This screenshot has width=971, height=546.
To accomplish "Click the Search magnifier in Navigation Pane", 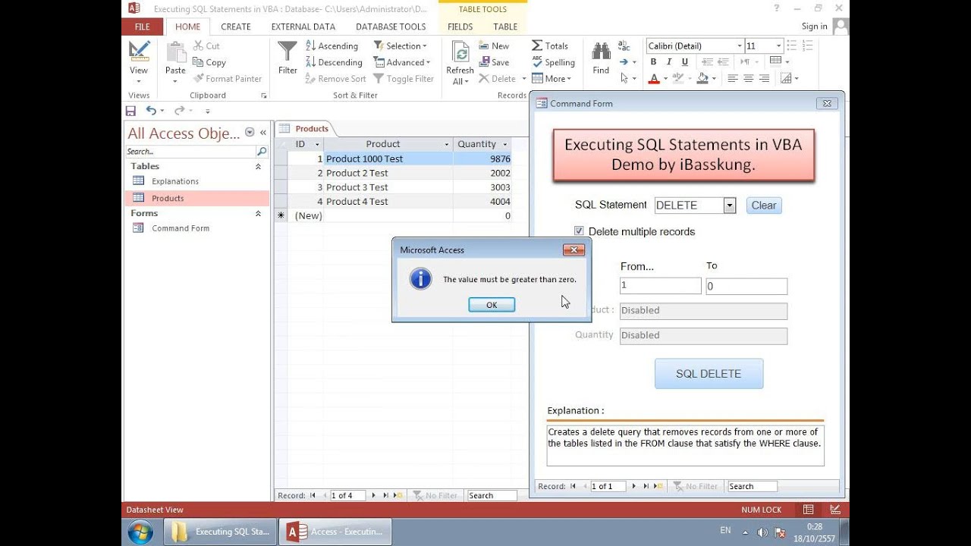I will 262,152.
